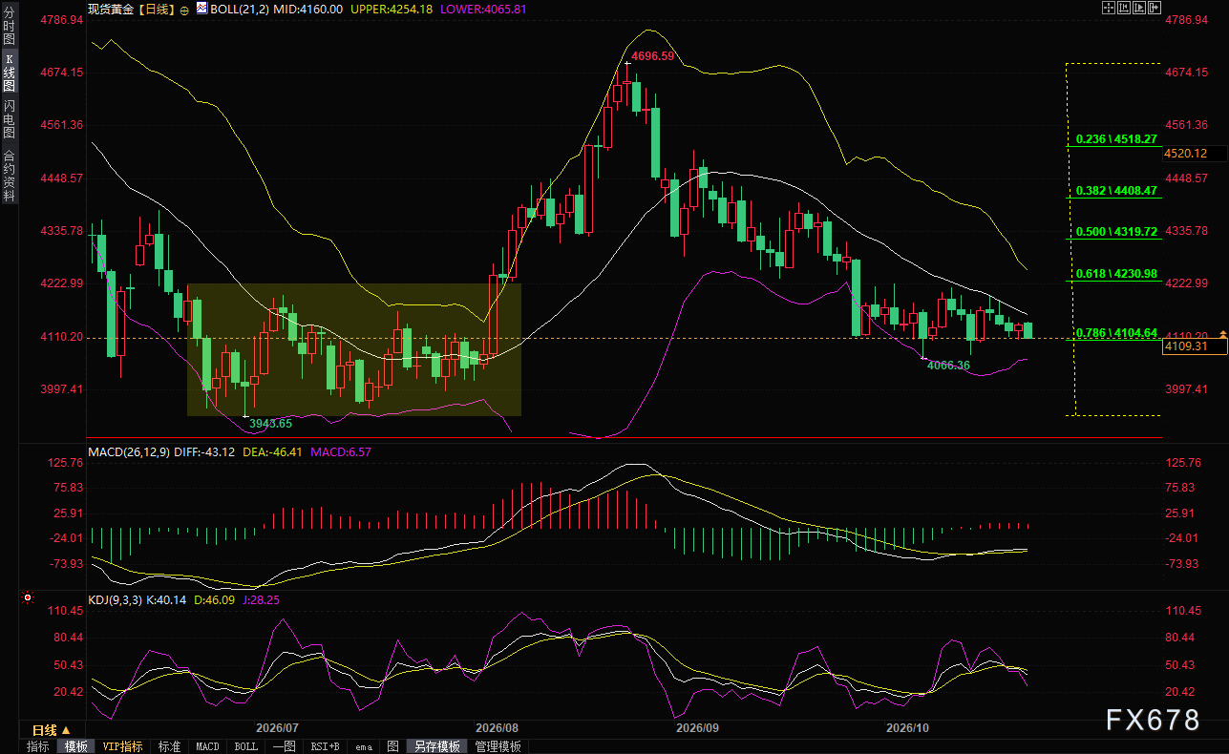Image resolution: width=1229 pixels, height=754 pixels.
Task: Apply the RSI+B template
Action: tap(325, 746)
